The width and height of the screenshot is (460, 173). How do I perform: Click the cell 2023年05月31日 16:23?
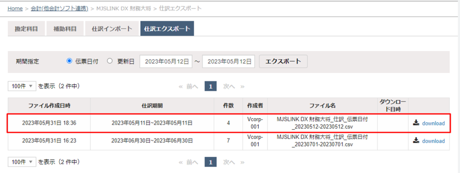[x=49, y=141]
